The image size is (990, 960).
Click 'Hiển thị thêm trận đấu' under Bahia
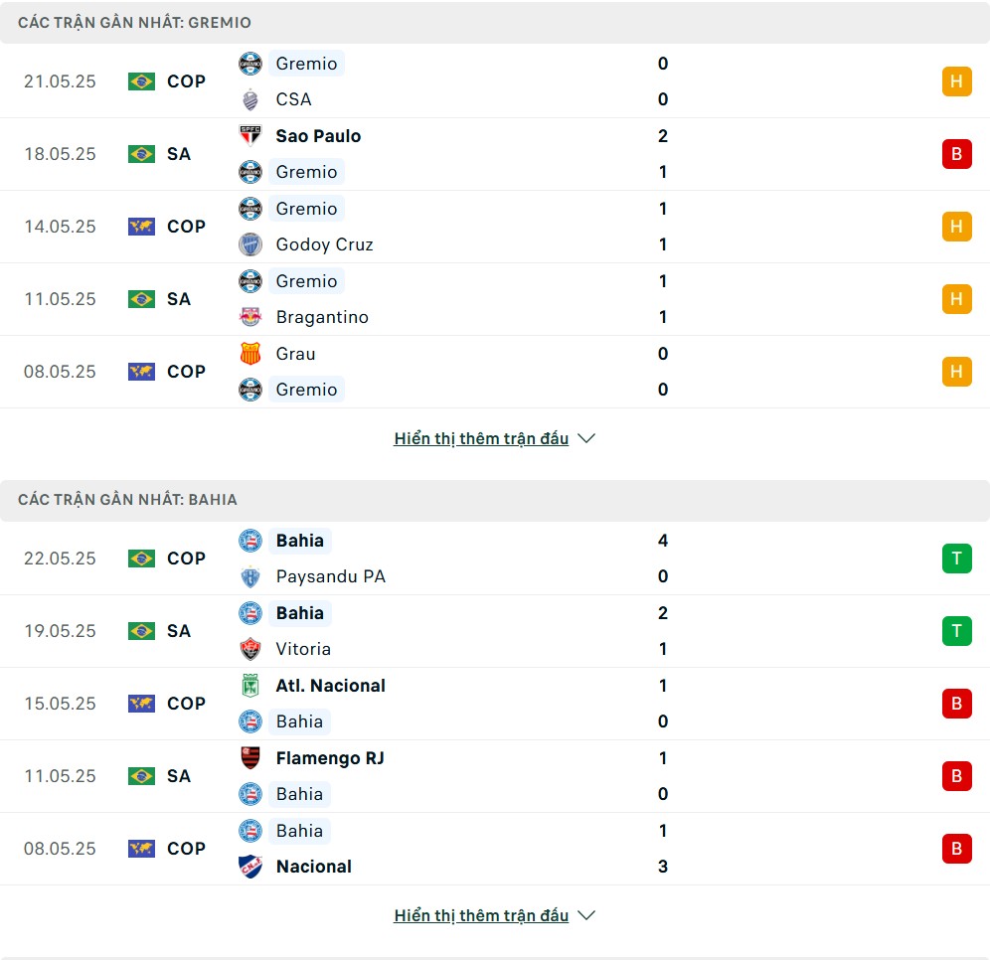(481, 915)
